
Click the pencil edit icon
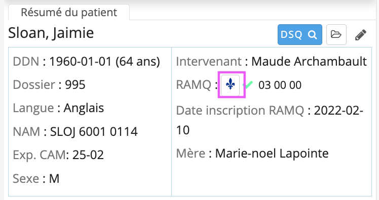coord(361,35)
